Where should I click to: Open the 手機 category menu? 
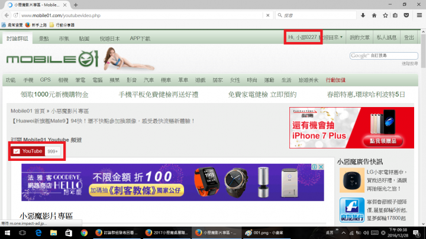coord(28,80)
